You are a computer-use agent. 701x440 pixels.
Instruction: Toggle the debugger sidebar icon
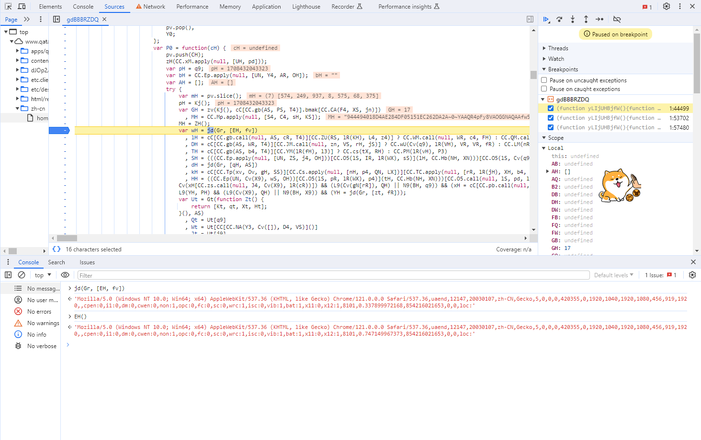[x=530, y=19]
